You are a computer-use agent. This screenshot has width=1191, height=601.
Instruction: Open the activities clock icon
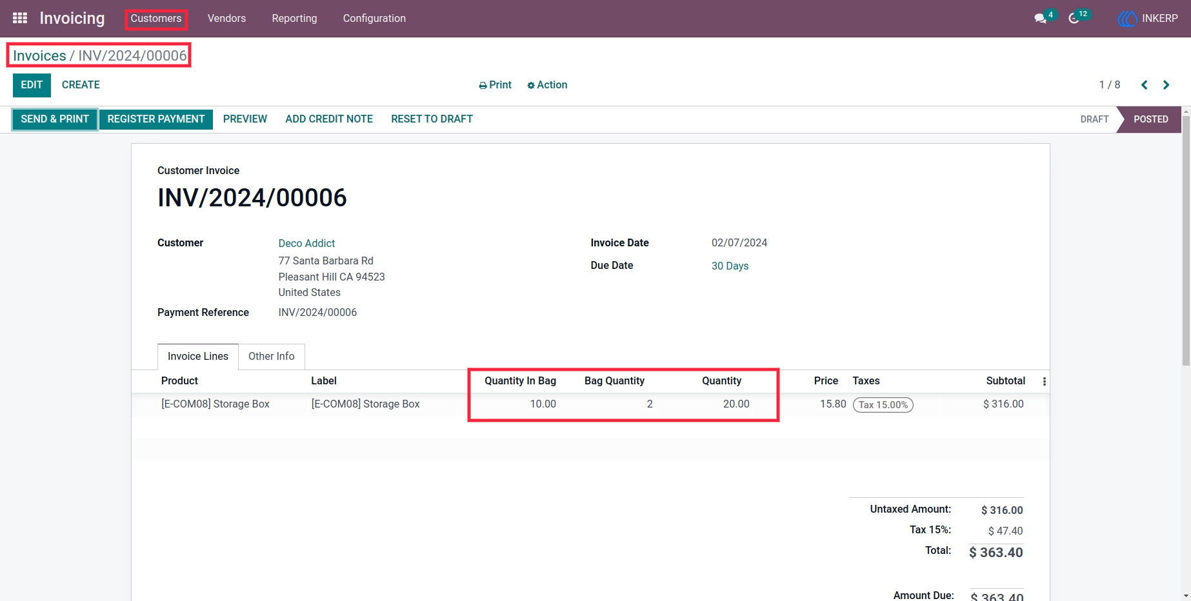coord(1074,19)
